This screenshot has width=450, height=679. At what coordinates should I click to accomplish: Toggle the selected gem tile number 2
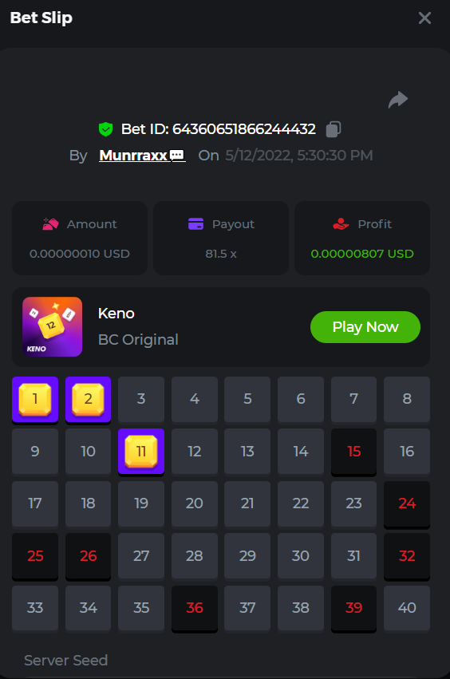(88, 400)
